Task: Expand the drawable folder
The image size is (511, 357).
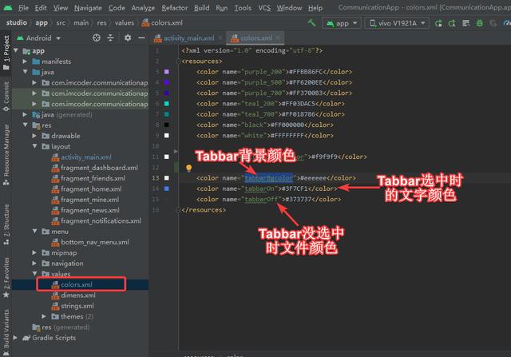Action: point(34,136)
